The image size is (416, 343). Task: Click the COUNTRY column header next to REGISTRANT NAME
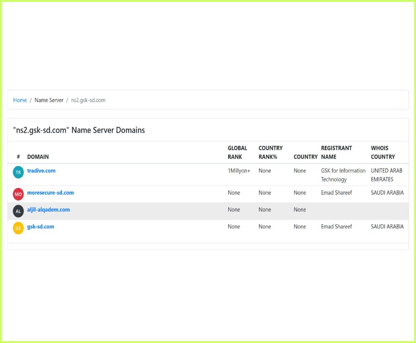[x=305, y=157]
